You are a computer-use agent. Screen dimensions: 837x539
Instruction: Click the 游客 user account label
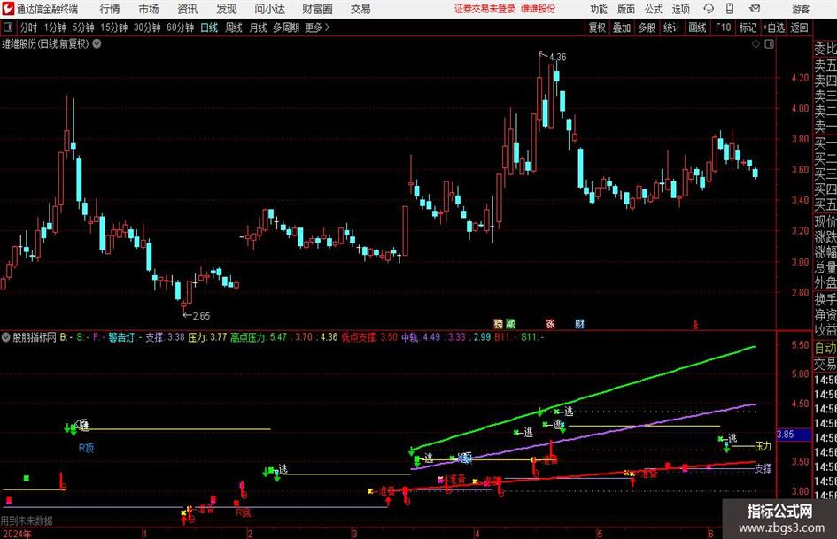(x=801, y=9)
